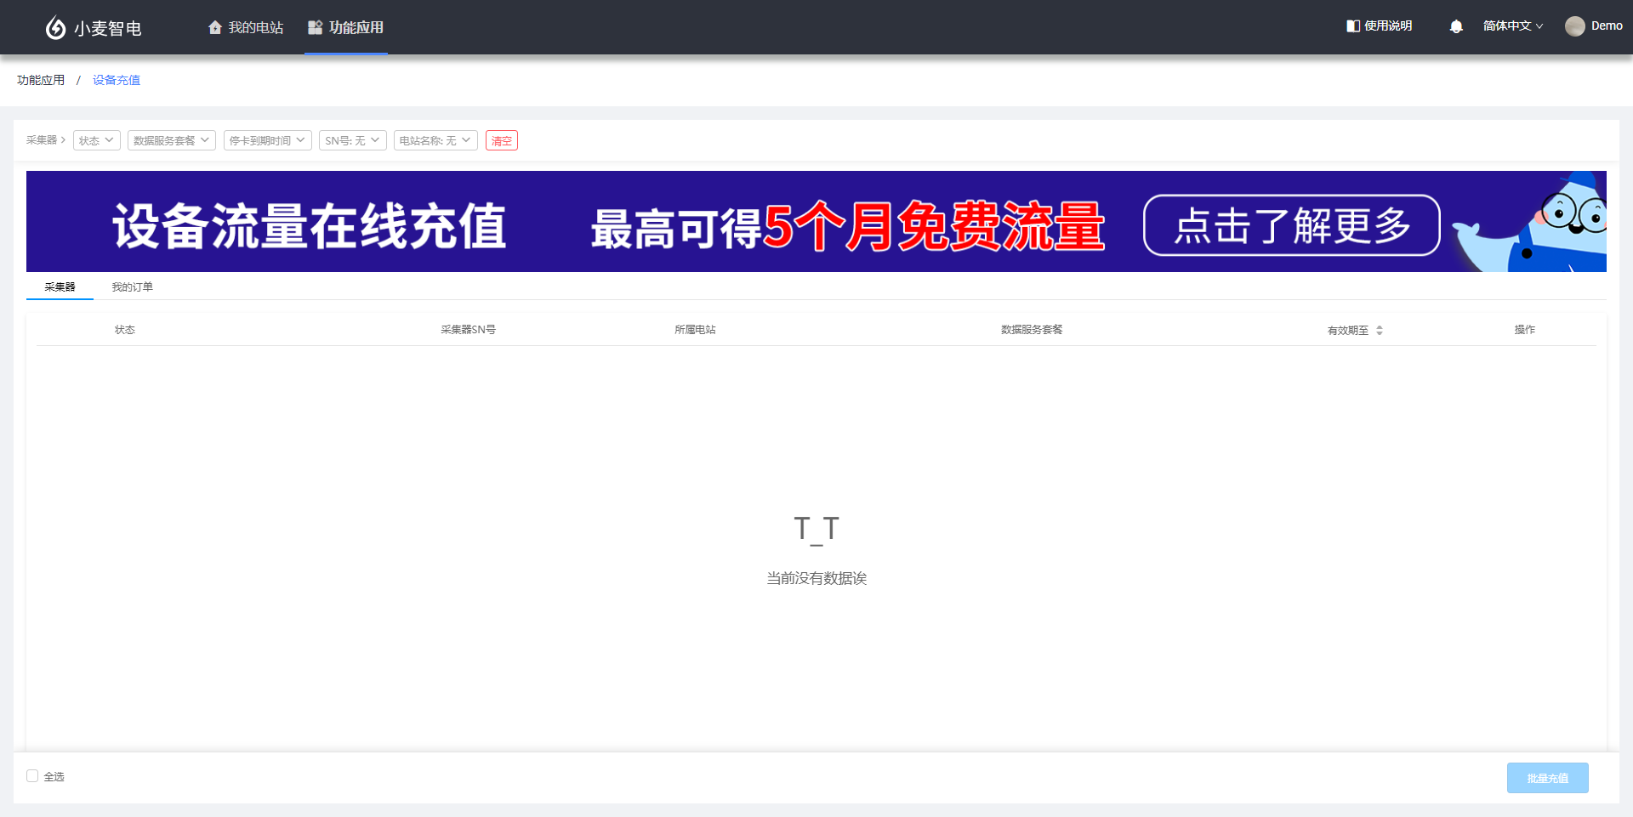Select the 采集器 tab
1633x817 pixels.
point(60,287)
